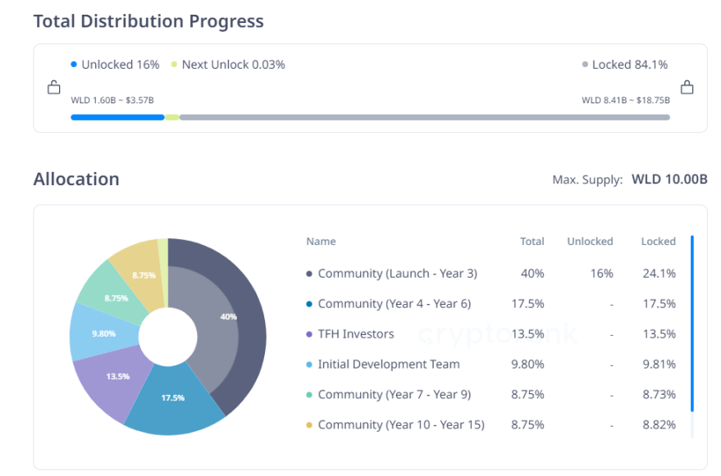Click the green dot before Next Unlock 0.03%
This screenshot has height=476, width=721.
pyautogui.click(x=174, y=65)
